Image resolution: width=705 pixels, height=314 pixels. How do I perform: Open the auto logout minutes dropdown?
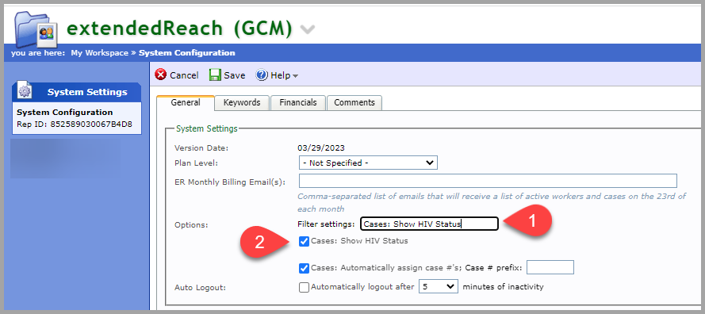coord(438,286)
